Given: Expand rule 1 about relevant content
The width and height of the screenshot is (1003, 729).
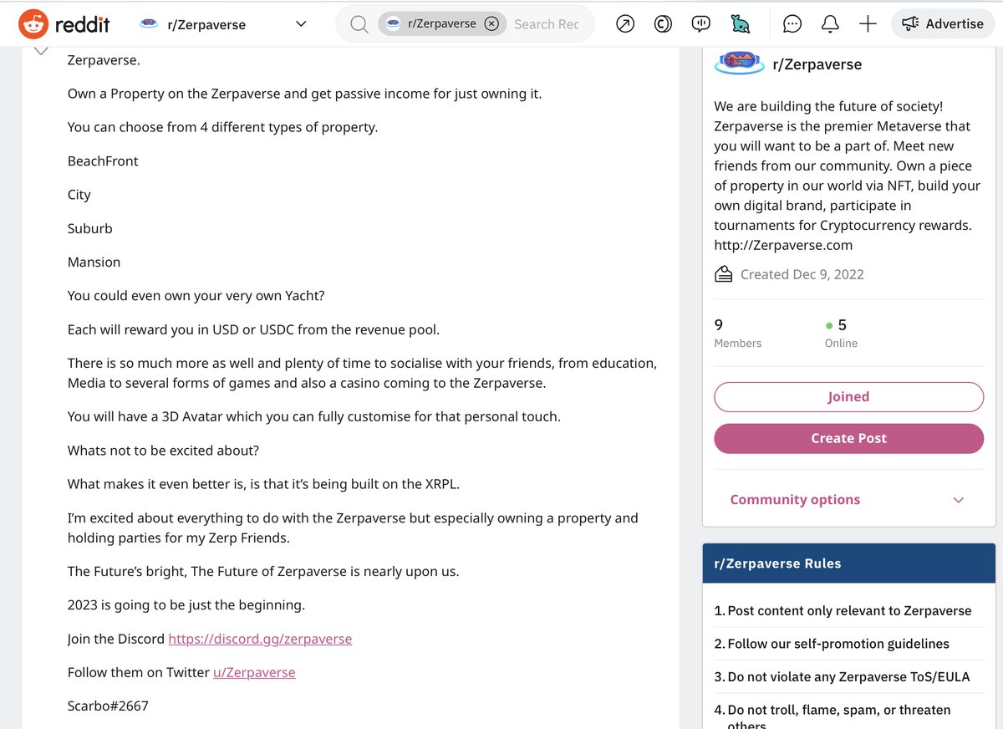Looking at the screenshot, I should click(848, 610).
